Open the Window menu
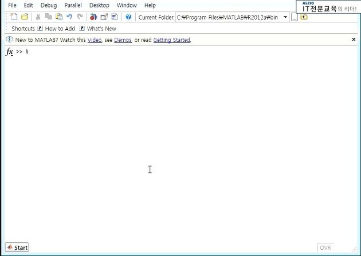 click(127, 5)
